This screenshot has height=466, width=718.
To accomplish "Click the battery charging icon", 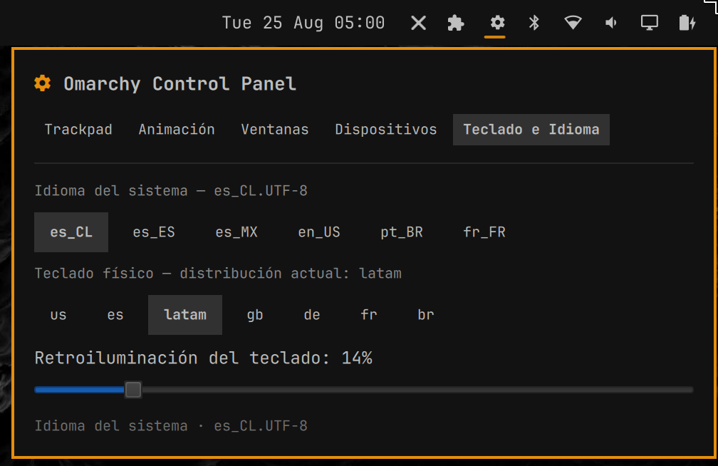I will point(687,23).
